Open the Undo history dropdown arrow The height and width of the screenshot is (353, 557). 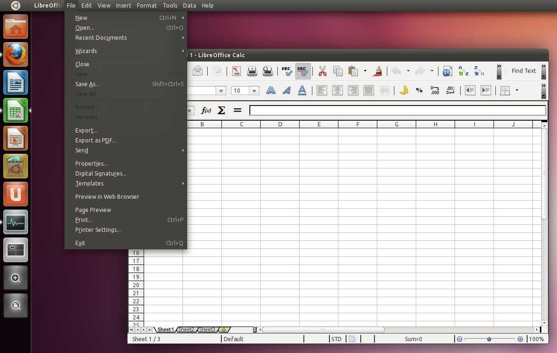pyautogui.click(x=408, y=71)
